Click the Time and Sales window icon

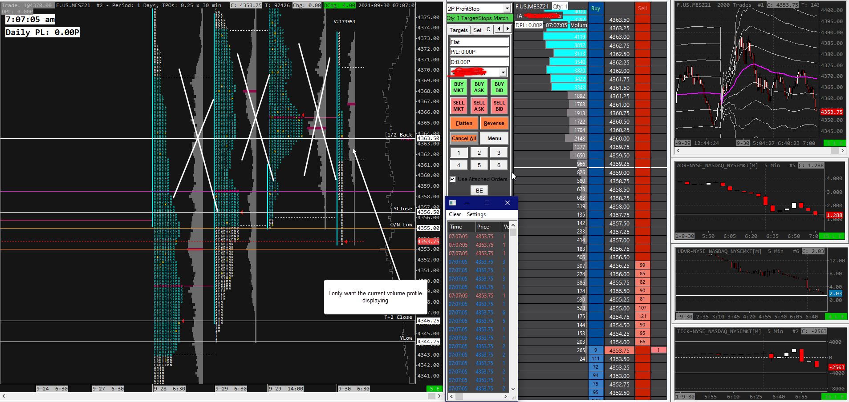[452, 203]
